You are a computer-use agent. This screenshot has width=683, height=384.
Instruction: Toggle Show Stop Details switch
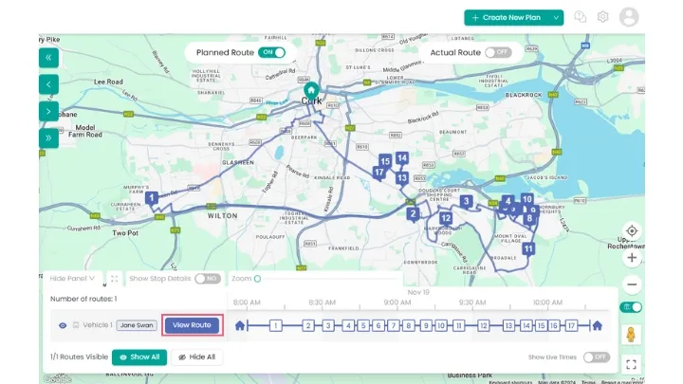(x=207, y=279)
